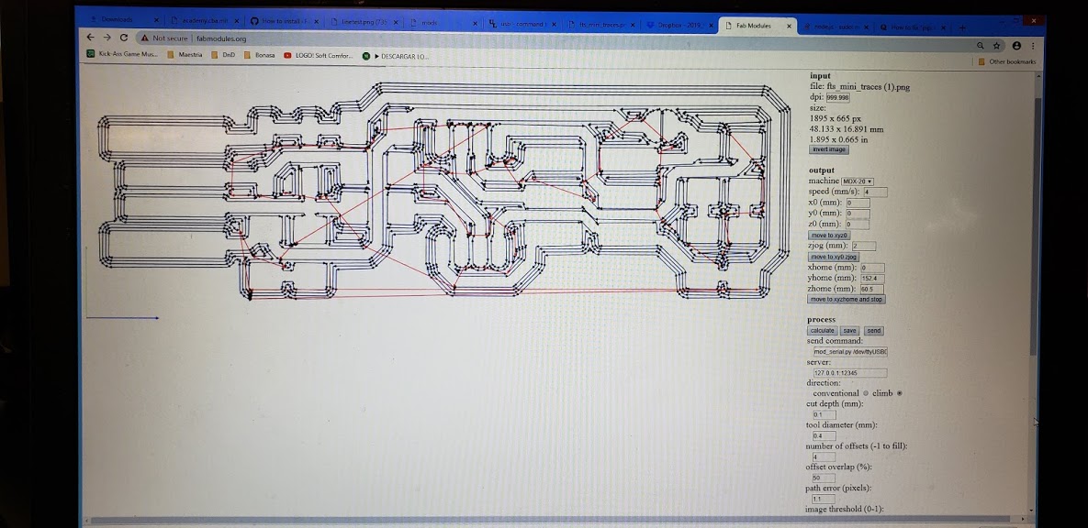Select the conventional direction radio button
The width and height of the screenshot is (1088, 528).
click(865, 393)
